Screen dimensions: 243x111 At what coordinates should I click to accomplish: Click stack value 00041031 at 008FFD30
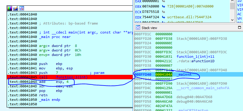point(164,57)
